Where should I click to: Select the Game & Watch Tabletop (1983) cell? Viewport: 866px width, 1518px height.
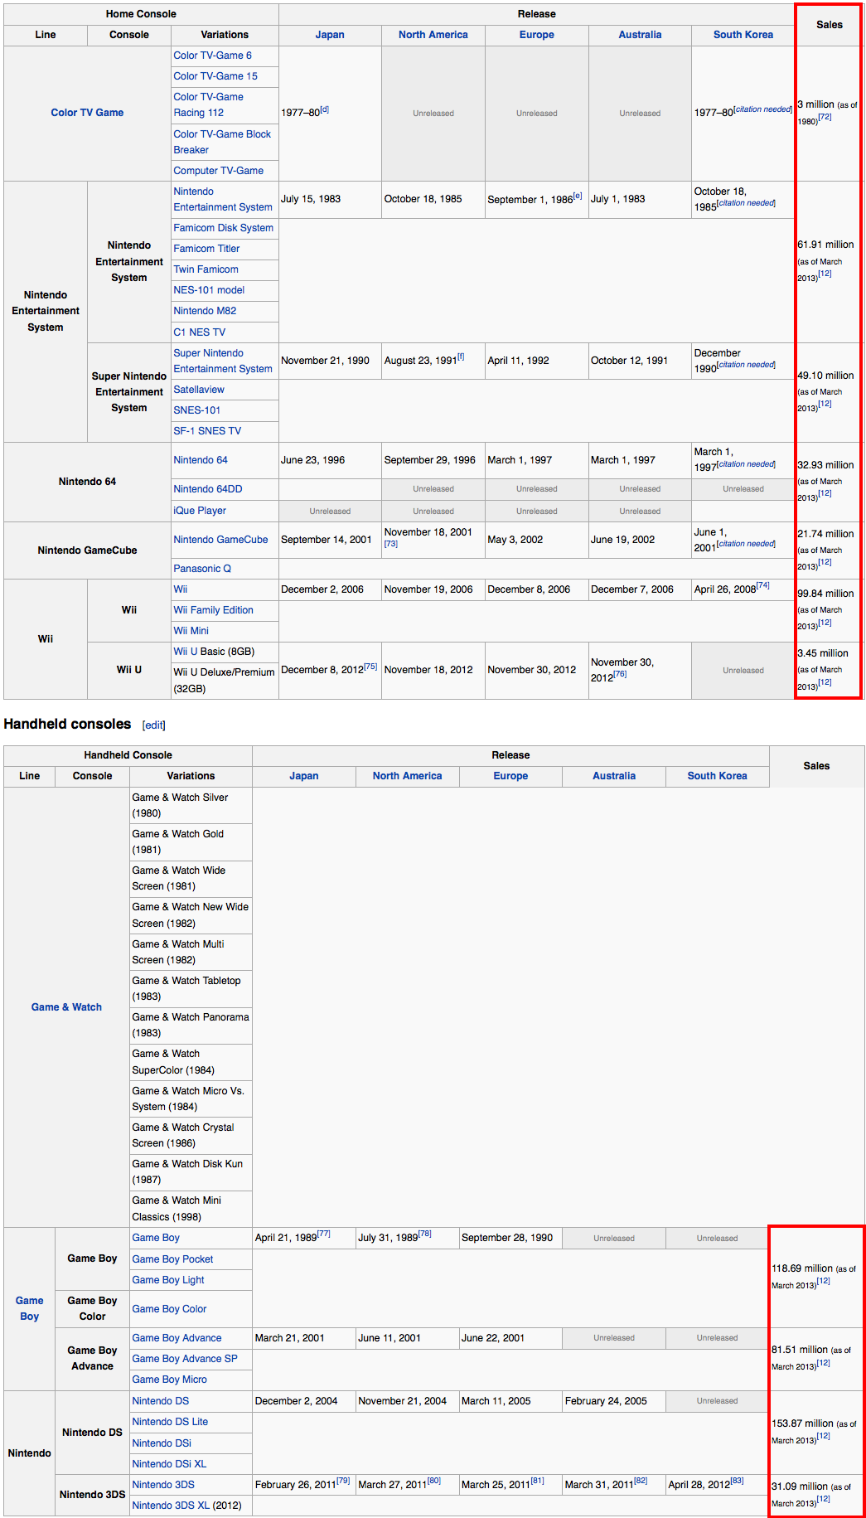191,989
